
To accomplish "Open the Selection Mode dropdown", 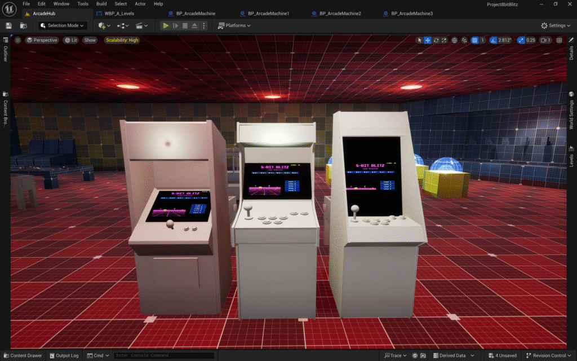I will 63,25.
